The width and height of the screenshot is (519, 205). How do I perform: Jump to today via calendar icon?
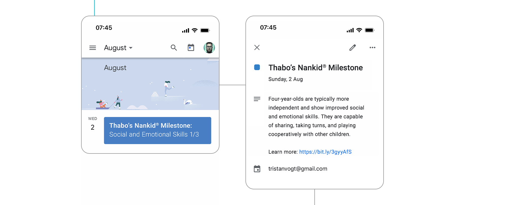191,47
